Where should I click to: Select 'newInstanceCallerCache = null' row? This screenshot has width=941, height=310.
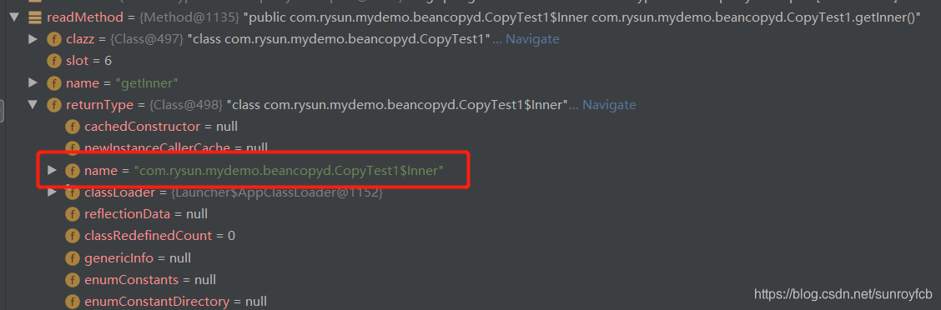coord(176,147)
